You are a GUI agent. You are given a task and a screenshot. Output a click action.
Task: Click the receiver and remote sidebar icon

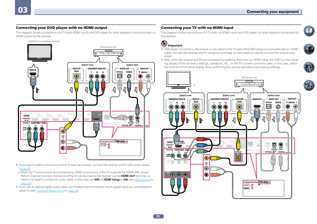309,49
